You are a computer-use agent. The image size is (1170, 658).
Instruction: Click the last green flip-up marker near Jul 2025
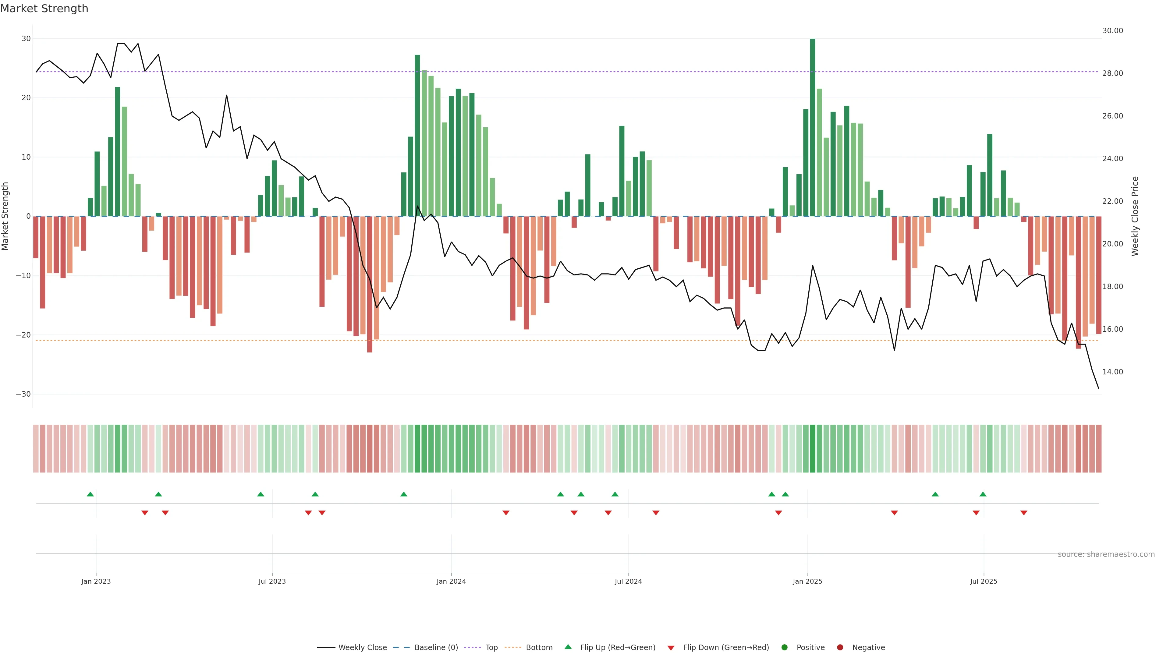coord(983,494)
